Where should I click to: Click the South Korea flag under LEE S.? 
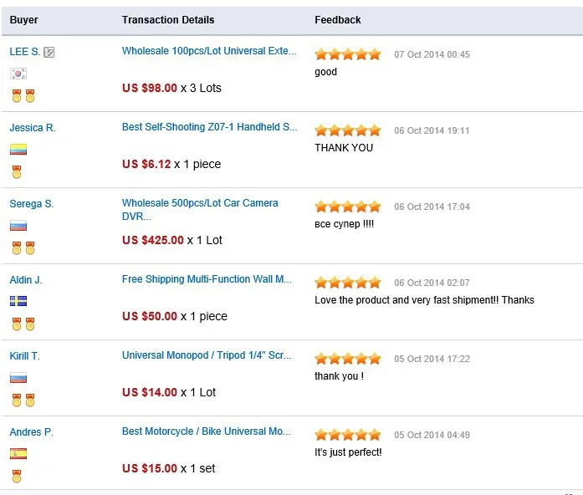click(18, 74)
